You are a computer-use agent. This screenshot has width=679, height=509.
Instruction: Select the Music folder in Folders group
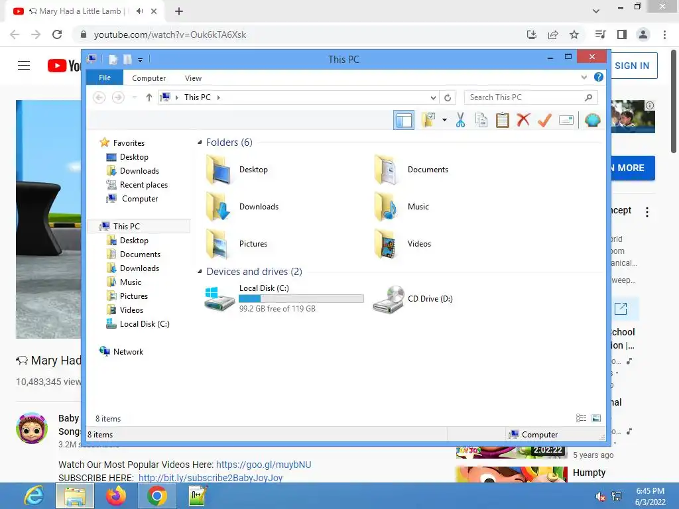[401, 207]
